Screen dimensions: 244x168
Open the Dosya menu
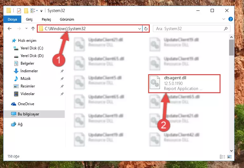[12, 19]
